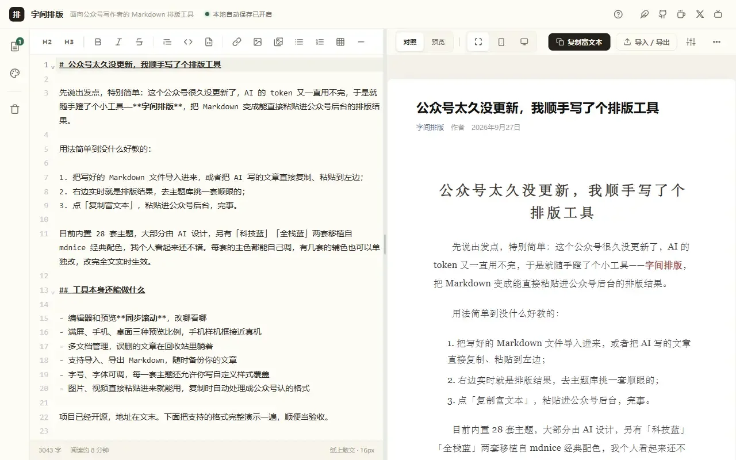The width and height of the screenshot is (736, 460).
Task: Open the help icon in the header
Action: (618, 14)
